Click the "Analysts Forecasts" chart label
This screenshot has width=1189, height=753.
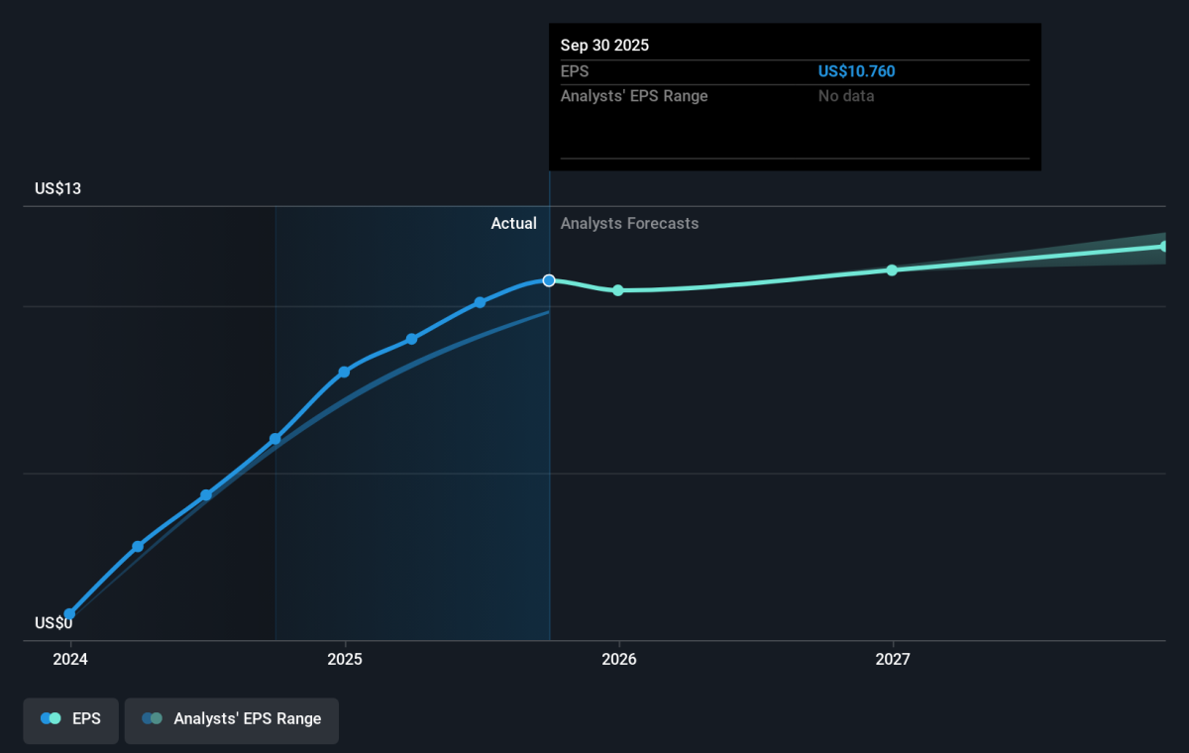pos(629,224)
